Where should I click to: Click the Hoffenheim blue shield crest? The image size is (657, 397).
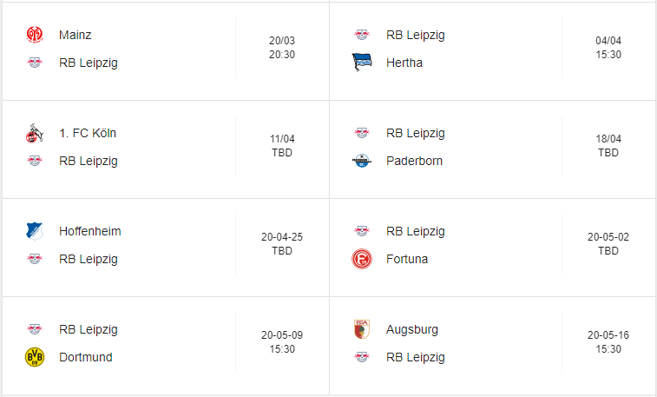[35, 231]
